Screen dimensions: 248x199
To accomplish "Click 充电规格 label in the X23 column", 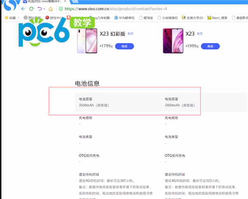I will (172, 118).
